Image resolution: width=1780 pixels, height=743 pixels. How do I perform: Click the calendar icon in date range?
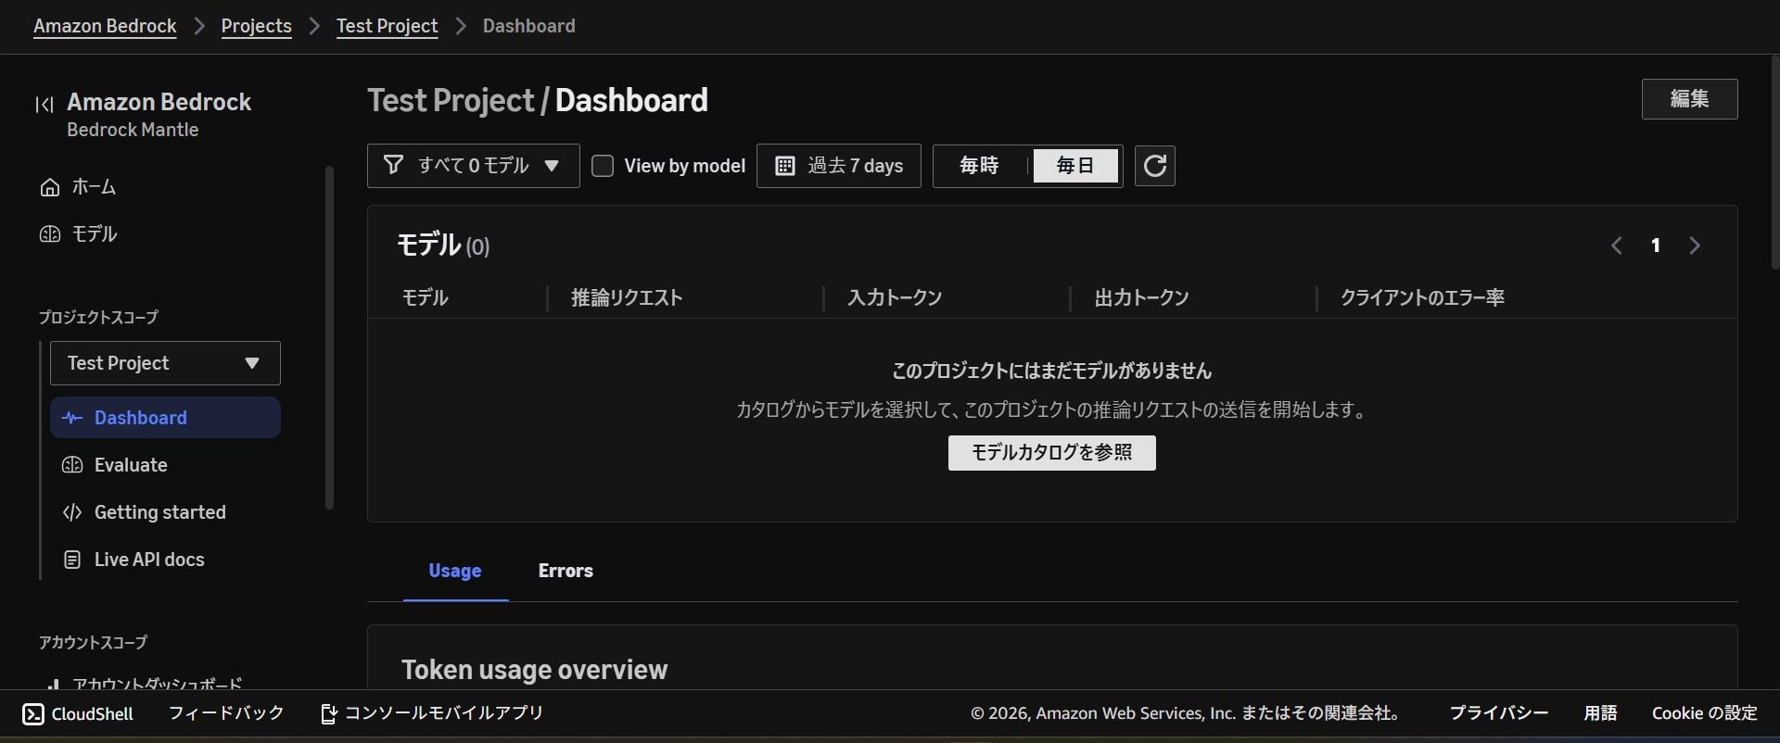[x=785, y=166]
